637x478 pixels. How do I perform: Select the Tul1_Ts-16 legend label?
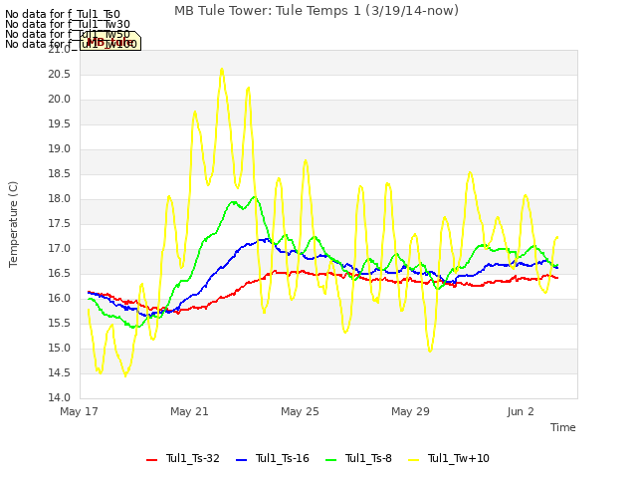point(283,458)
